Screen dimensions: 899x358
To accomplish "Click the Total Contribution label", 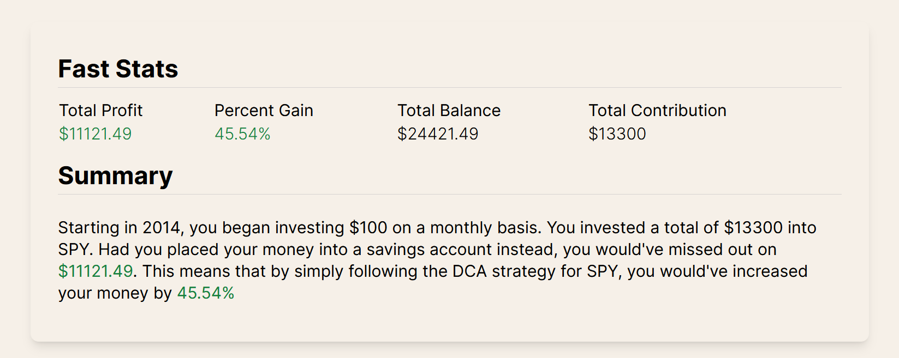I will (657, 111).
